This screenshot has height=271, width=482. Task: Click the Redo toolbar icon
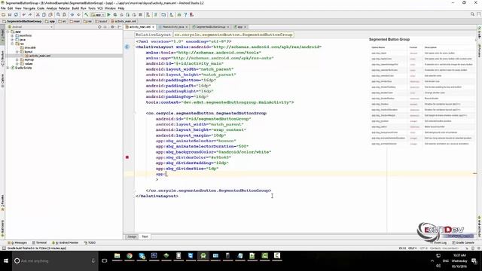coord(30,15)
